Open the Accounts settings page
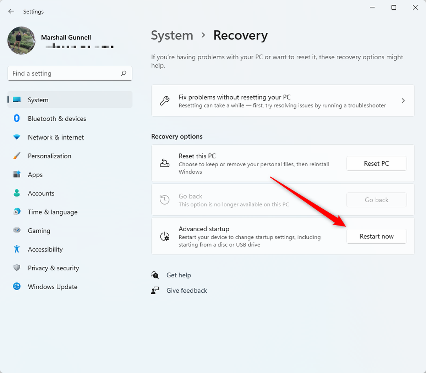Viewport: 426px width, 373px height. tap(70, 193)
